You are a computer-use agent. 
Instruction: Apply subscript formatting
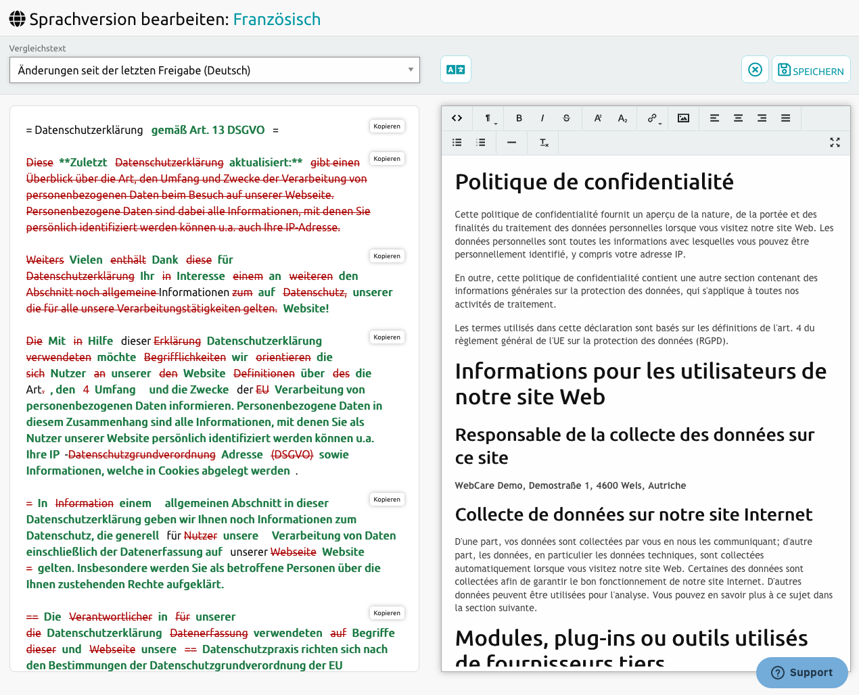[622, 118]
